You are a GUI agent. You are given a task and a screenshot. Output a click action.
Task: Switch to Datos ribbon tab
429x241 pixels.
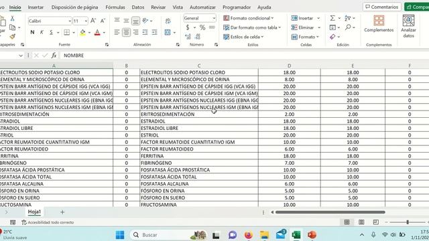(x=138, y=7)
